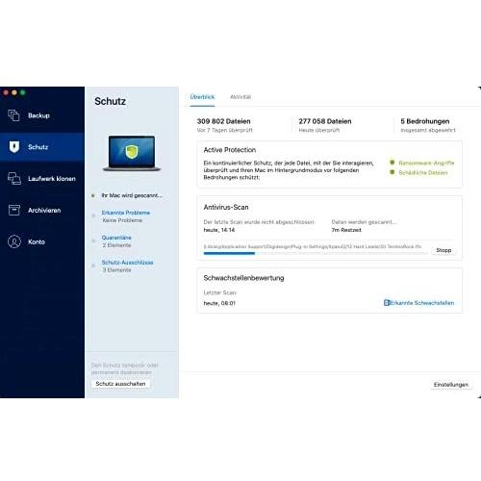
Task: Open Erkannte Schwachstellen link
Action: (x=422, y=303)
